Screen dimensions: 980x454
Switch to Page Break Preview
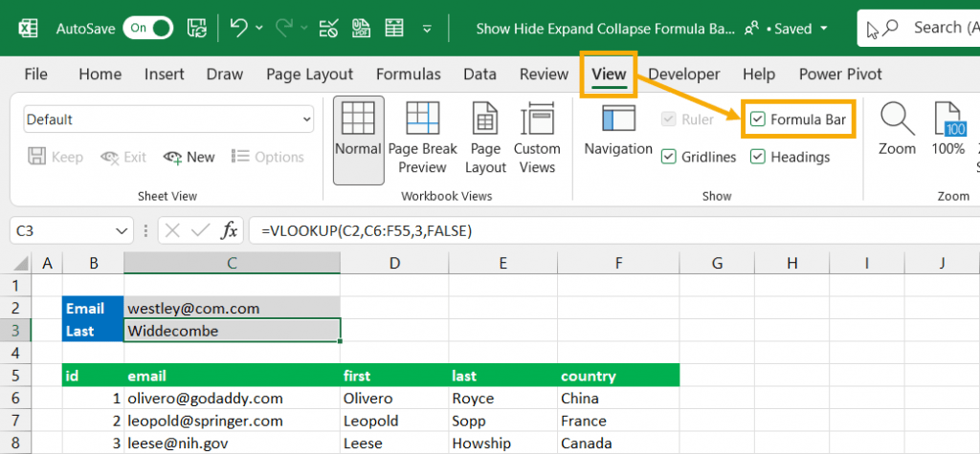[x=422, y=139]
